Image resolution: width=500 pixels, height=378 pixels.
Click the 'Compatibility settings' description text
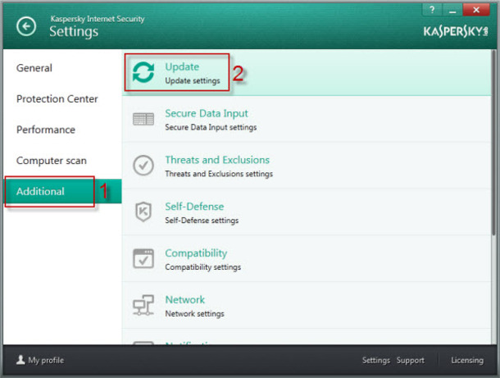click(202, 267)
